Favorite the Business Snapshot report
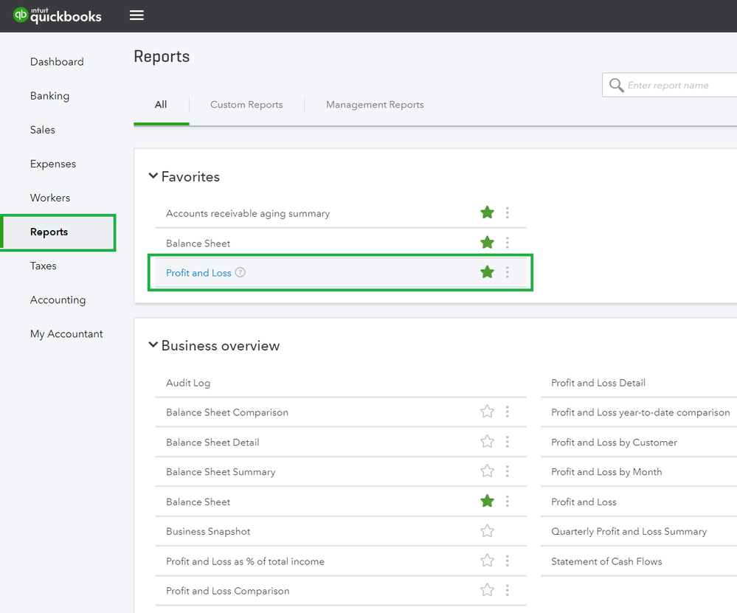 487,530
